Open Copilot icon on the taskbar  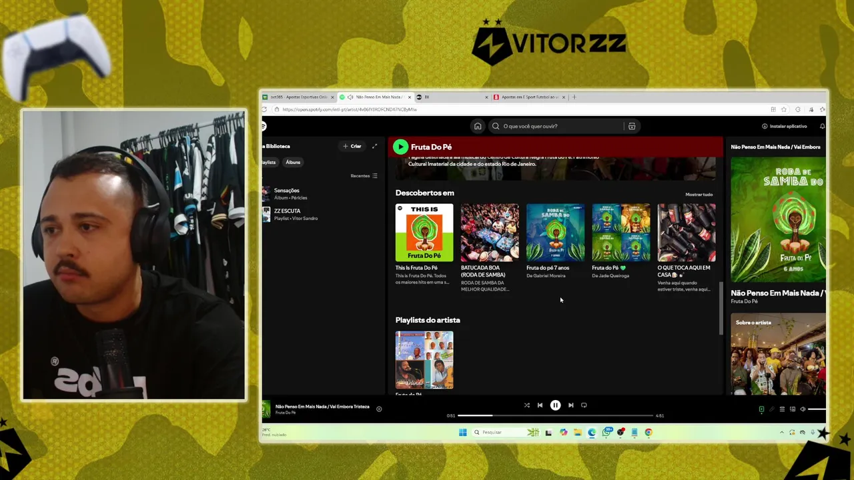tap(564, 432)
